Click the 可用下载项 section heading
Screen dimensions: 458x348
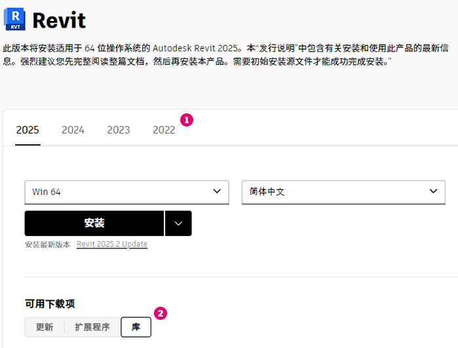click(50, 304)
